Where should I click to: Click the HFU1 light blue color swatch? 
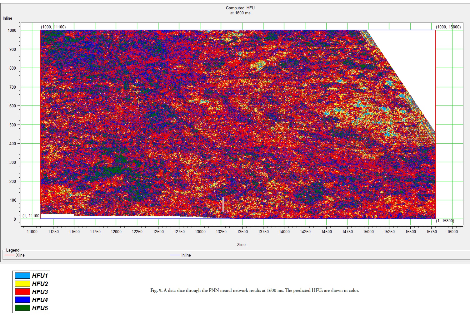click(22, 276)
